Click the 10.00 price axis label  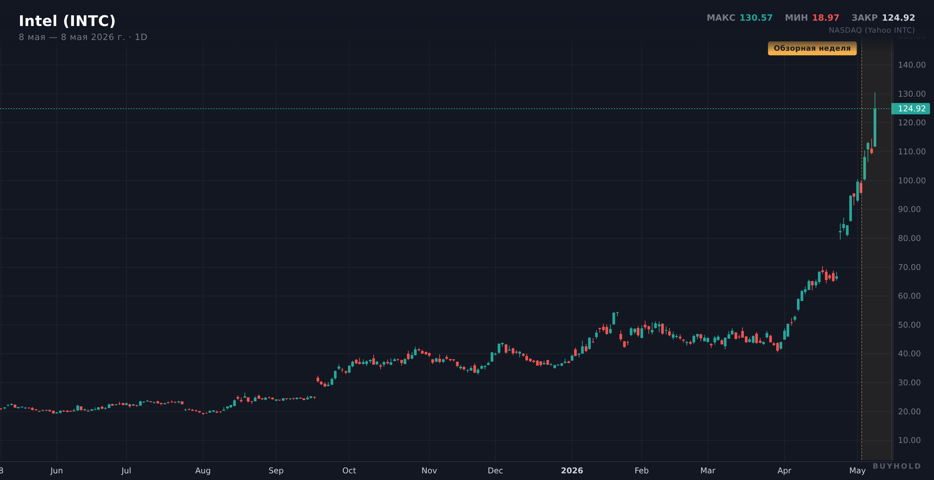coord(909,440)
